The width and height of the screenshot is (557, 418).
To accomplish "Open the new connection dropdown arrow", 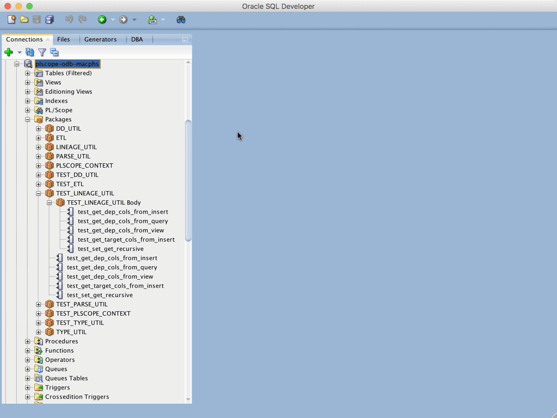I will [20, 52].
